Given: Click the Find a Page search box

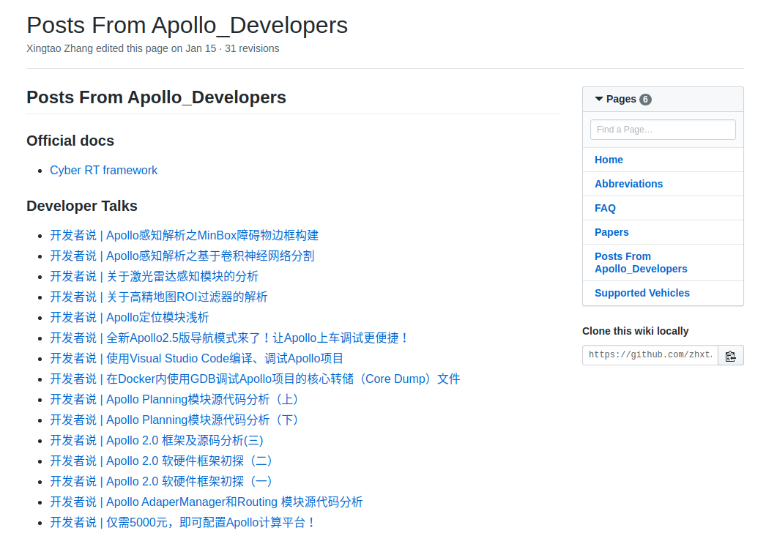Looking at the screenshot, I should pos(663,129).
